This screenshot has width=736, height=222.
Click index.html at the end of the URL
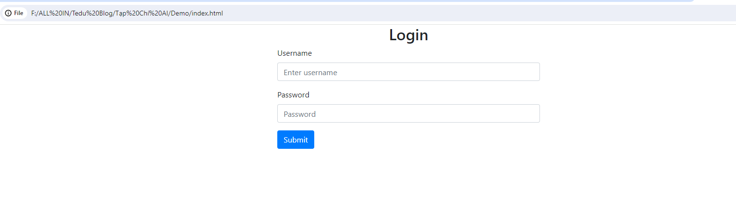coord(207,13)
